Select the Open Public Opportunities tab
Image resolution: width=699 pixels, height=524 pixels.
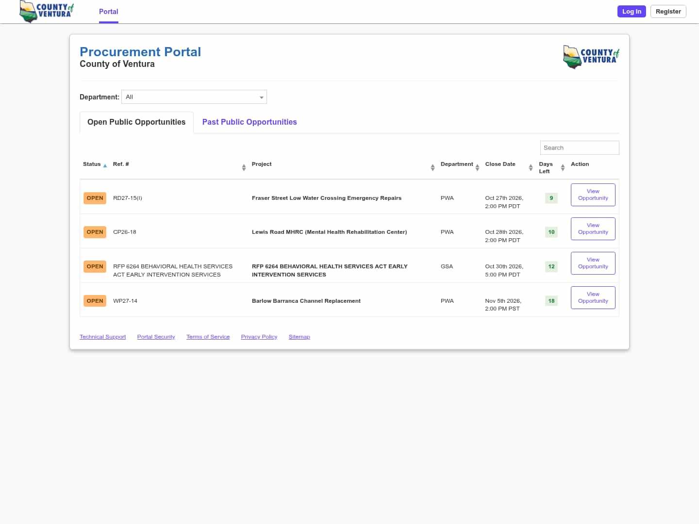[136, 122]
